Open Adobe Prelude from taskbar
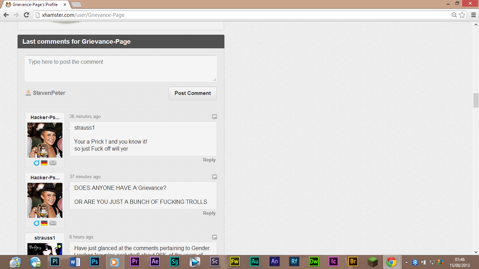 click(55, 262)
